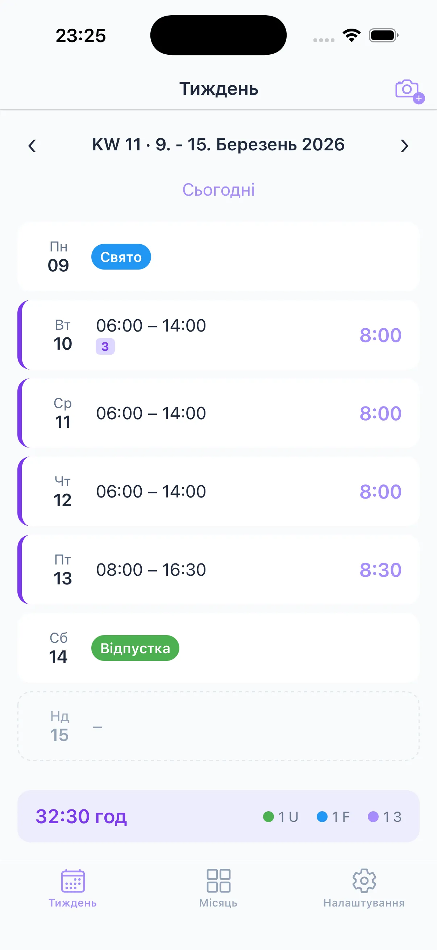
Task: Tap green dot vacation counter 1 U
Action: [x=280, y=817]
